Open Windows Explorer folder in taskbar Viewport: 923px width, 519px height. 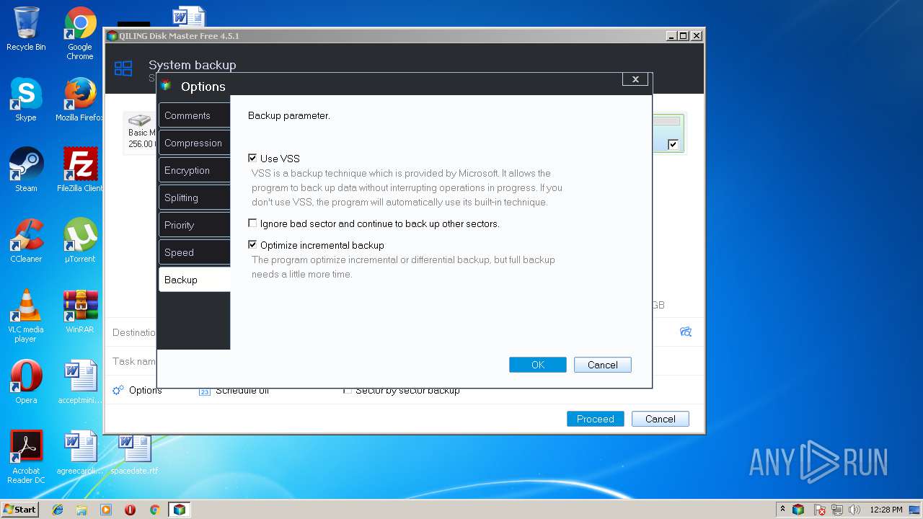coord(81,510)
